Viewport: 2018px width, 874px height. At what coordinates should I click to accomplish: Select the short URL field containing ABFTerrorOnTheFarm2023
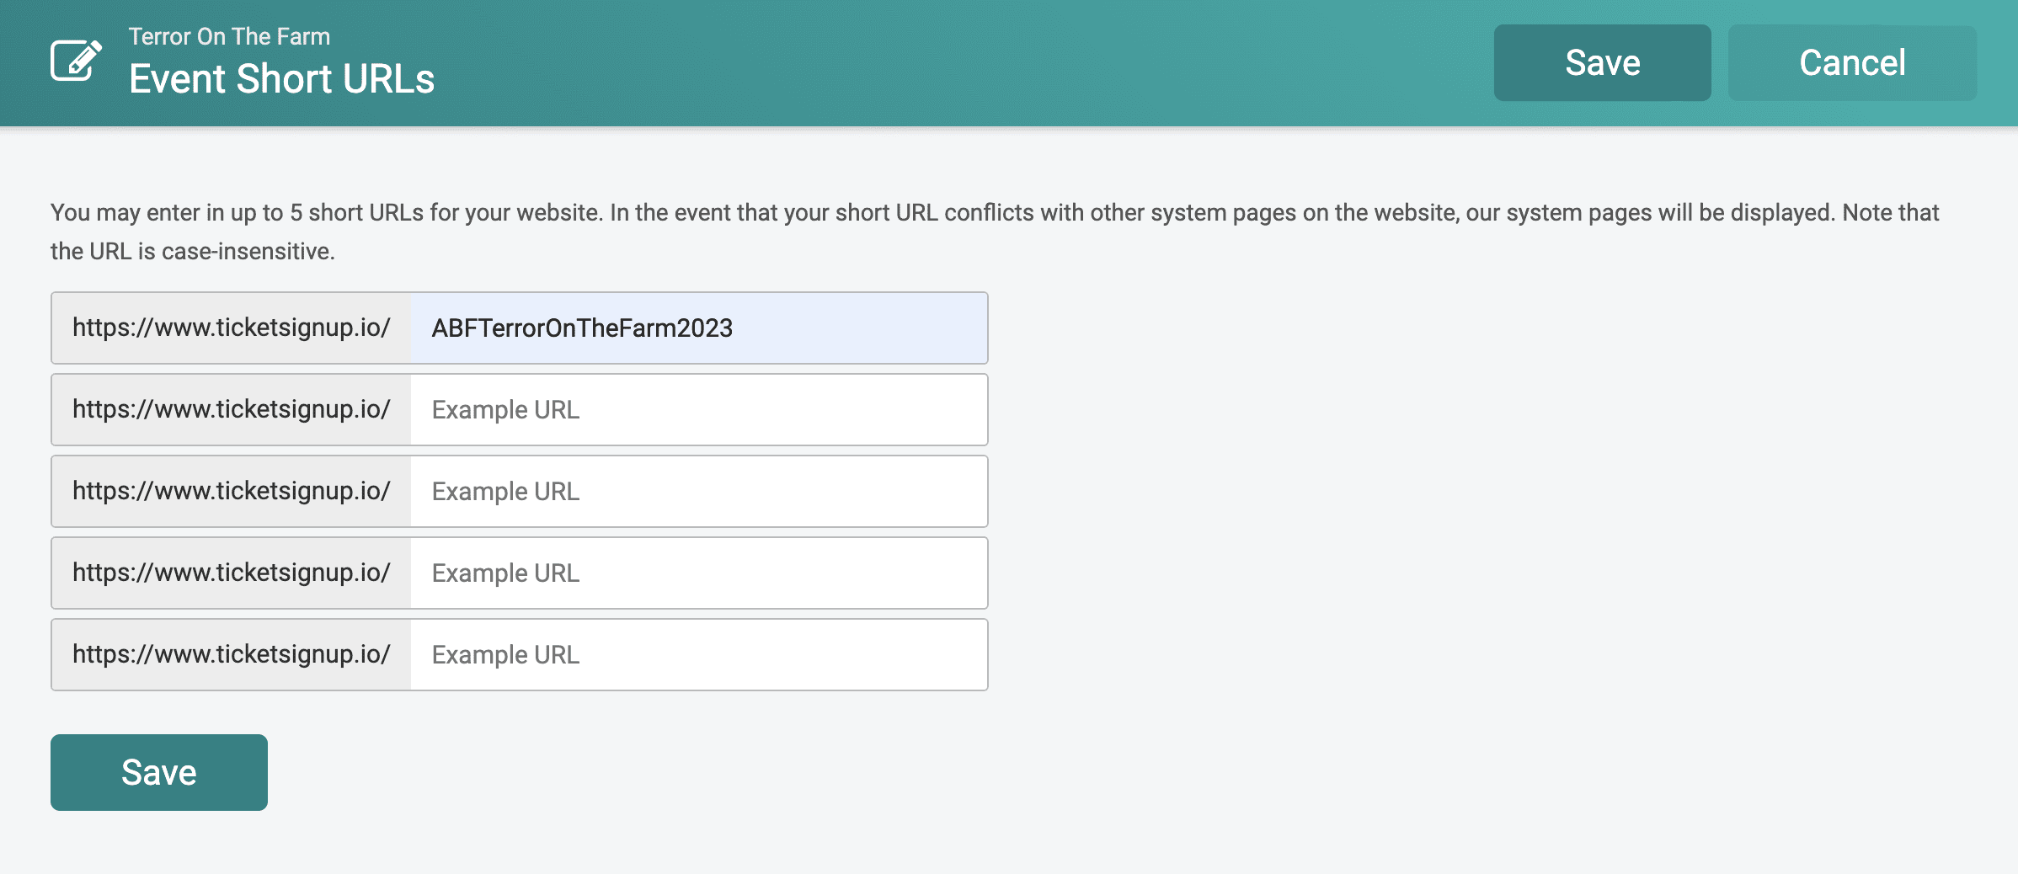click(697, 328)
